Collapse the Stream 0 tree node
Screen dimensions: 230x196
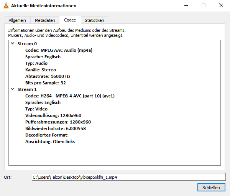(12, 44)
